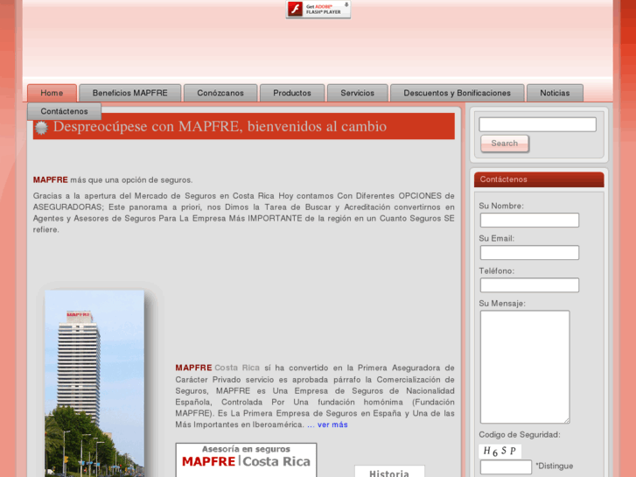Click inside the Su Mensaje text area
This screenshot has width=636, height=477.
525,367
